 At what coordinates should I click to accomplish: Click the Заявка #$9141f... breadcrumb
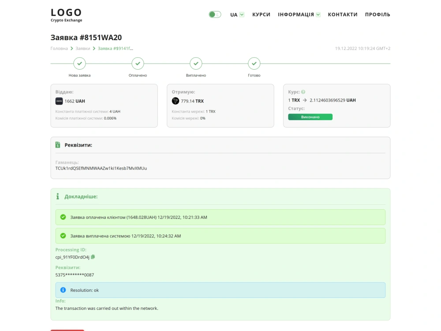(115, 49)
